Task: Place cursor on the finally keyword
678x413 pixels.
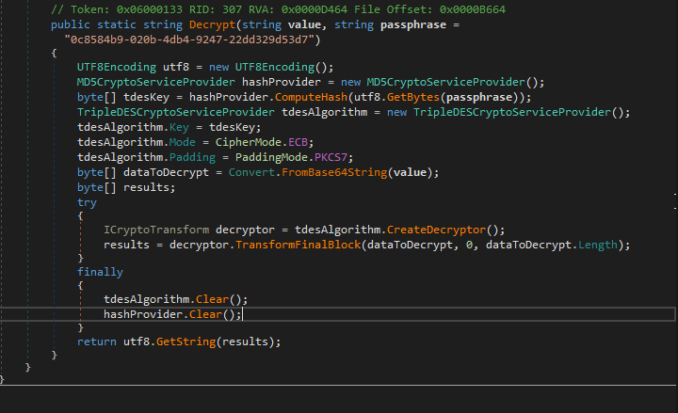Action: point(100,272)
